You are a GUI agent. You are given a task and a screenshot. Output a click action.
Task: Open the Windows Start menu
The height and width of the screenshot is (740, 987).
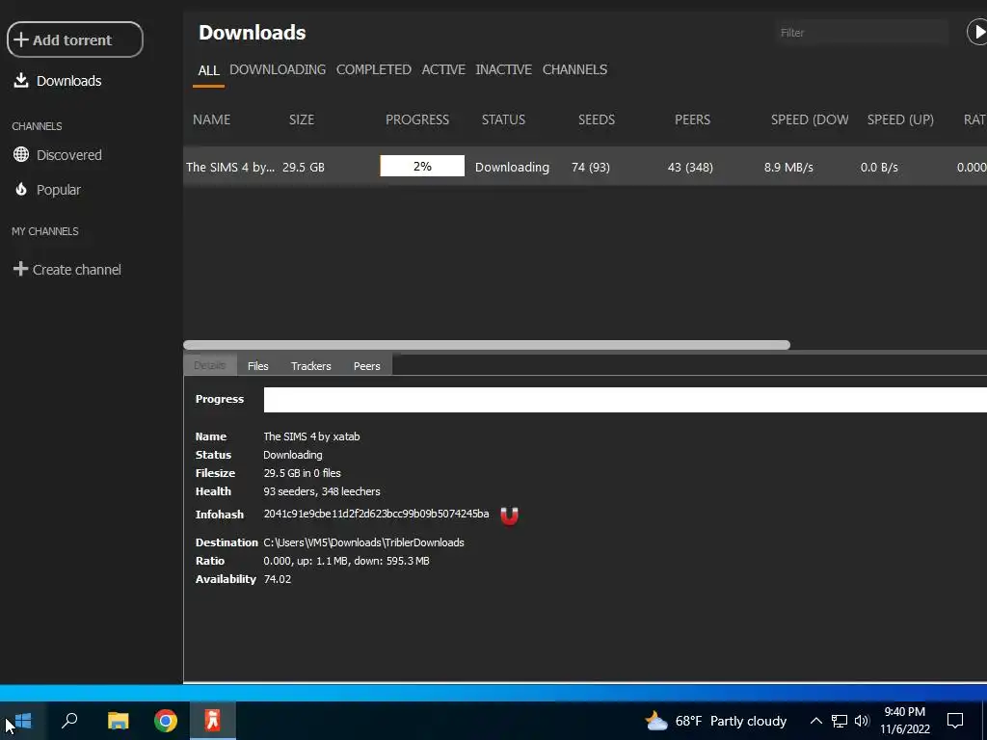23,721
